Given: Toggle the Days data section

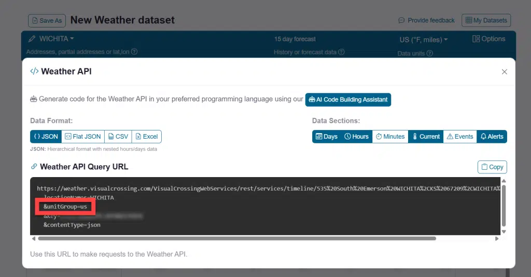Looking at the screenshot, I should (327, 137).
